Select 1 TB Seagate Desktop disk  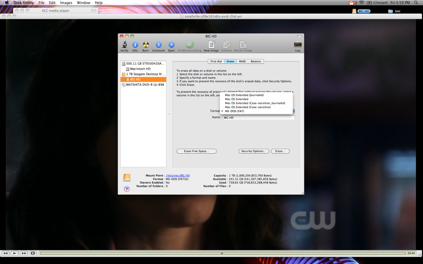[143, 74]
